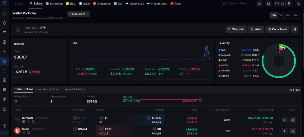Viewport: 304px width, 137px height.
Task: Click the W/L ratio bar
Action: (162, 99)
